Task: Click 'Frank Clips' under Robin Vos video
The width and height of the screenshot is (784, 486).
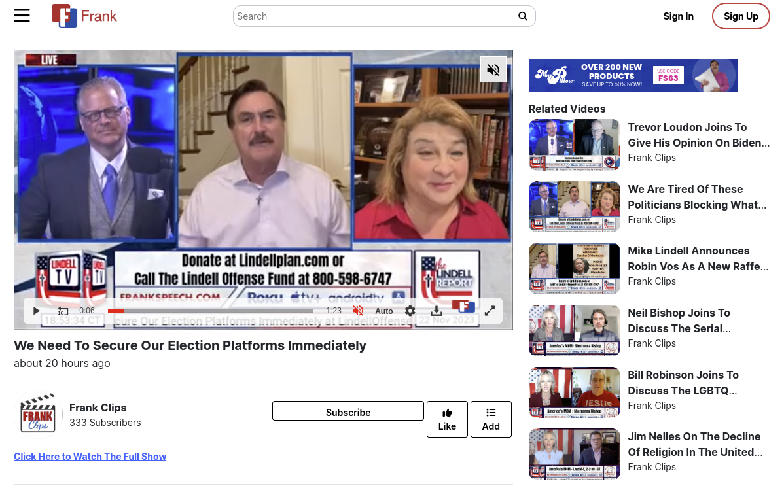Action: [652, 281]
